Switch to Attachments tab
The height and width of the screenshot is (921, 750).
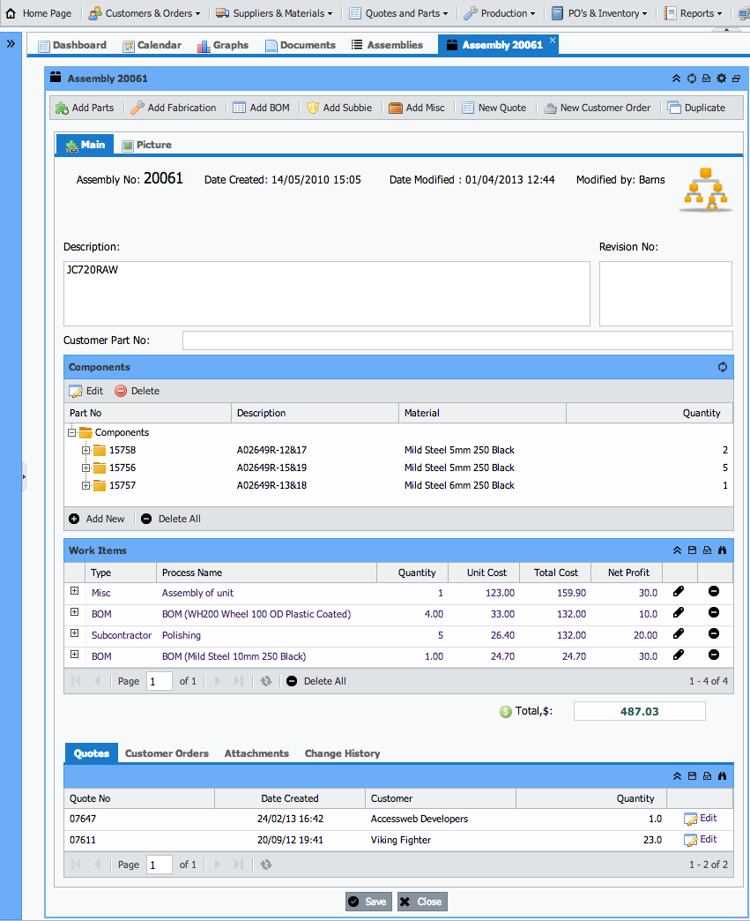(256, 753)
